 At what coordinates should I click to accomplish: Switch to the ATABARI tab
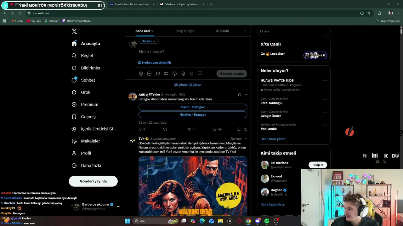pos(222,31)
